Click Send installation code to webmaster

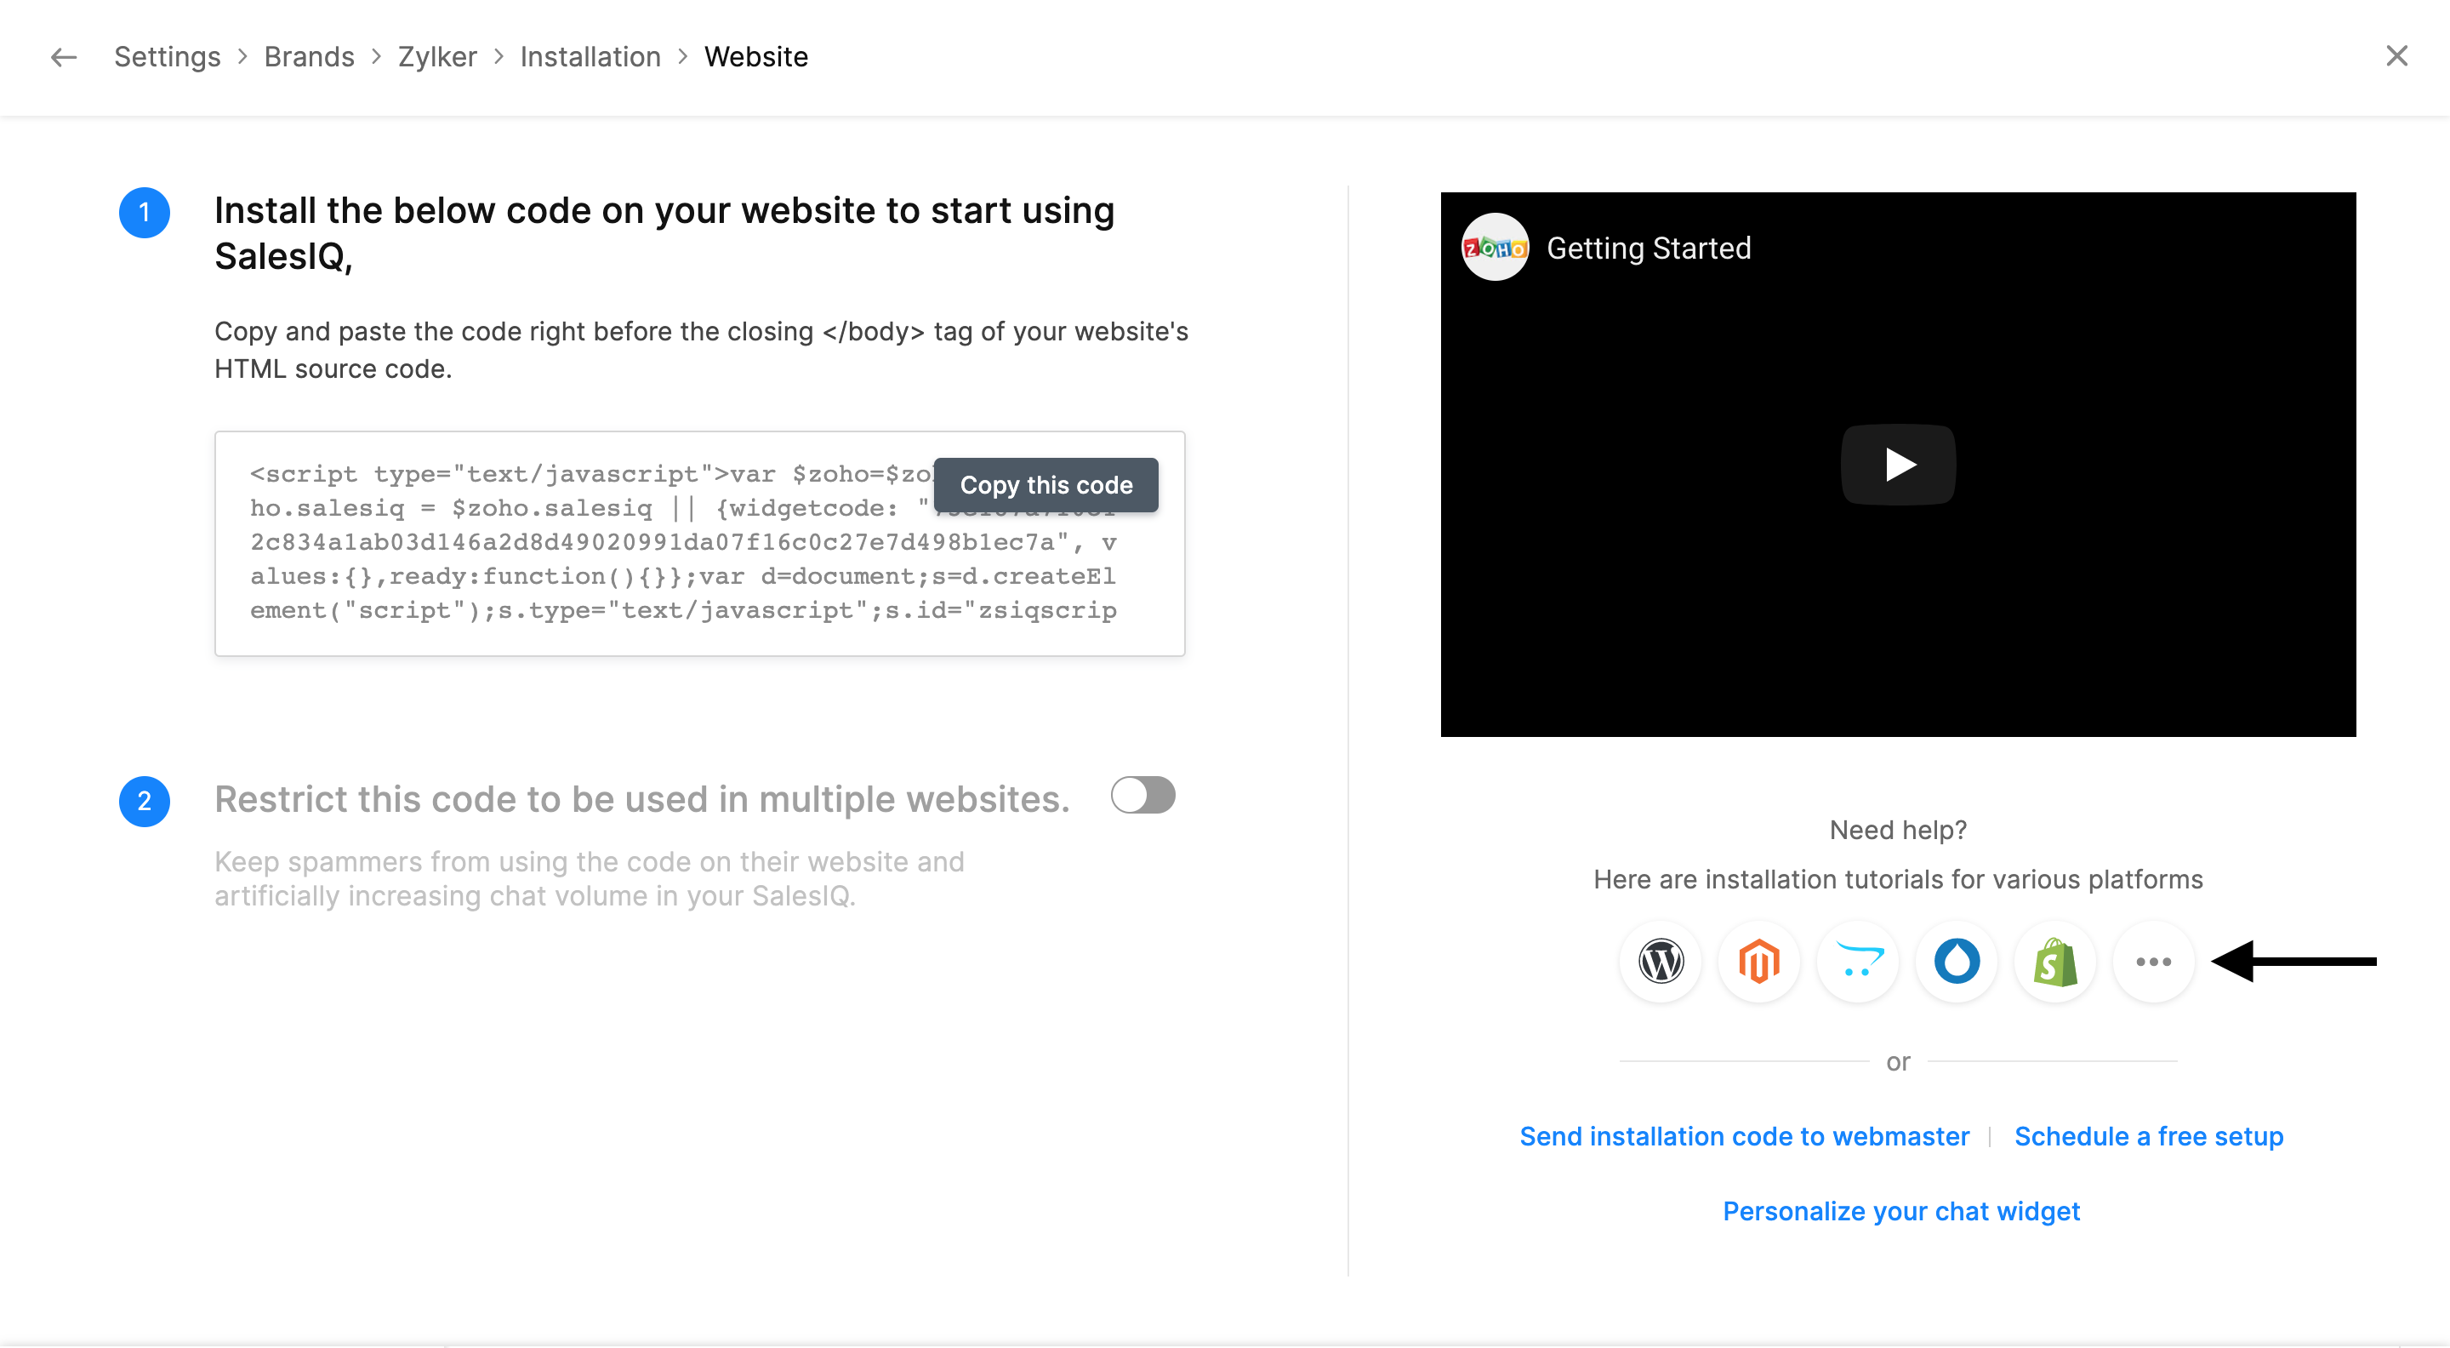coord(1743,1136)
